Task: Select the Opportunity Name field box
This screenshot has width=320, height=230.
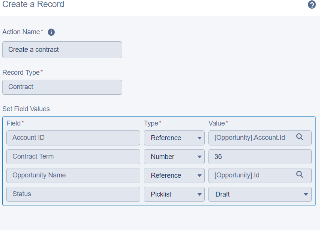Action: (73, 176)
